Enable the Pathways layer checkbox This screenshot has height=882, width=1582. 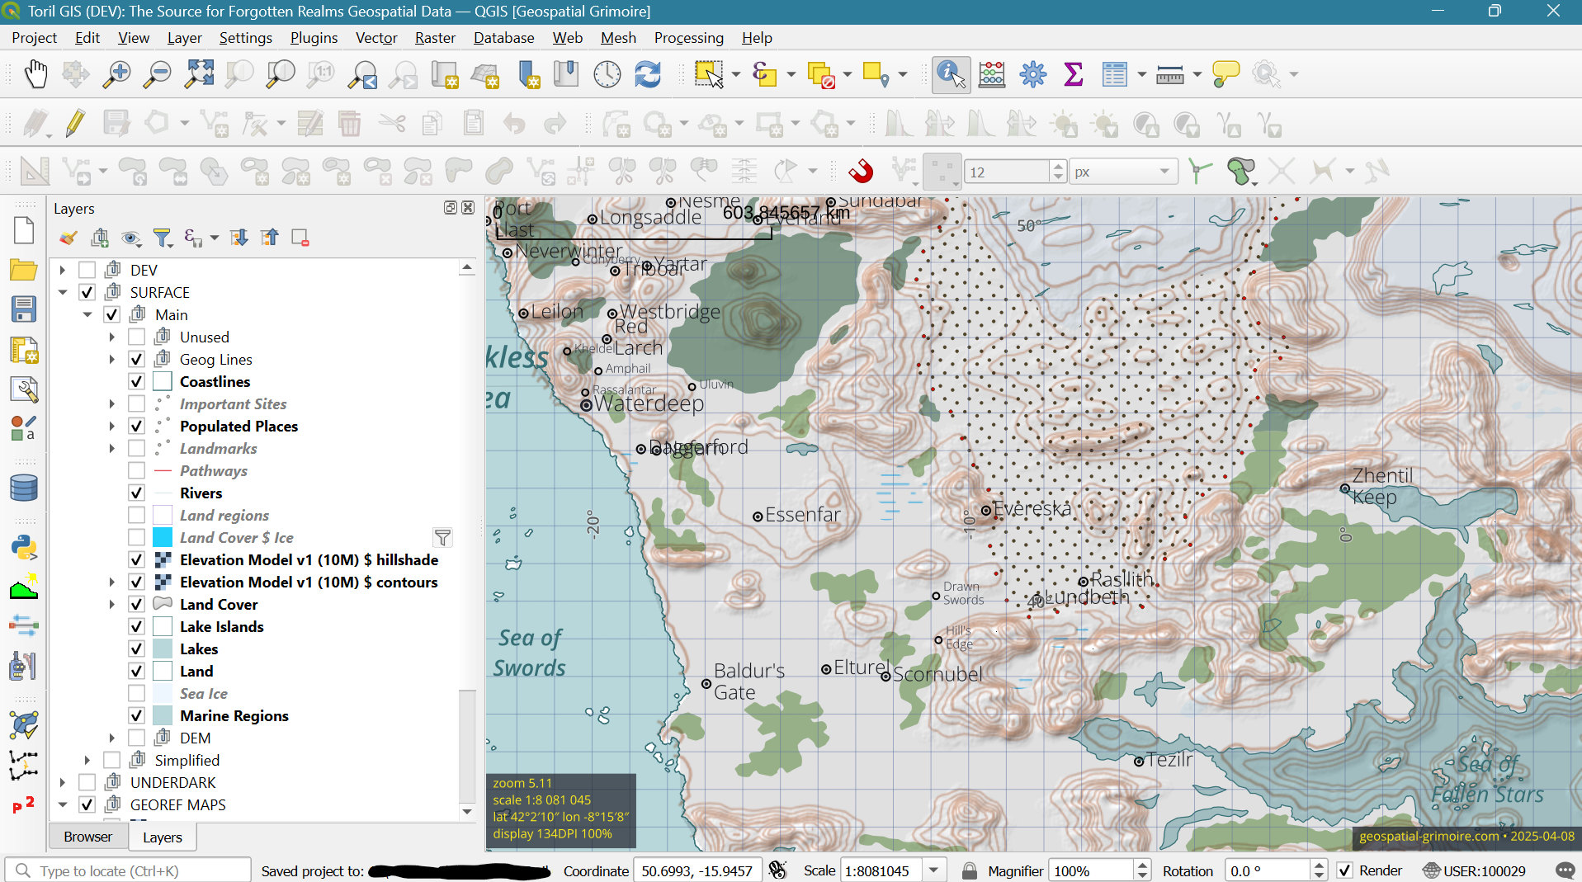click(137, 470)
